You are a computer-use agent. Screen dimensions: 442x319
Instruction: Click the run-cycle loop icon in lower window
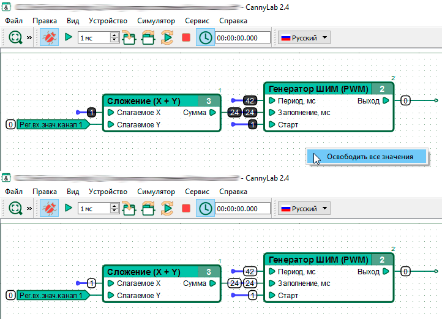coord(167,208)
